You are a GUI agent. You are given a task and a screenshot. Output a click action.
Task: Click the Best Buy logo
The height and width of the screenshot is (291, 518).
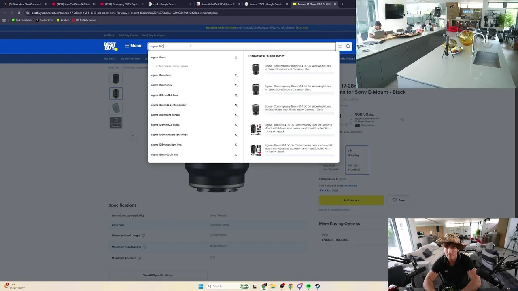pyautogui.click(x=110, y=46)
